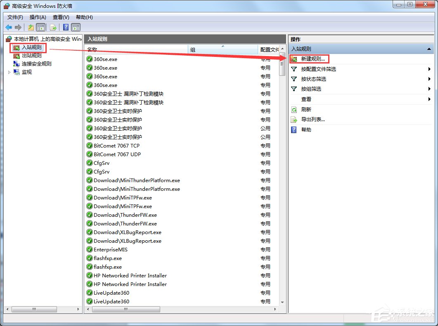Select the back navigation arrow icon

[x=9, y=27]
